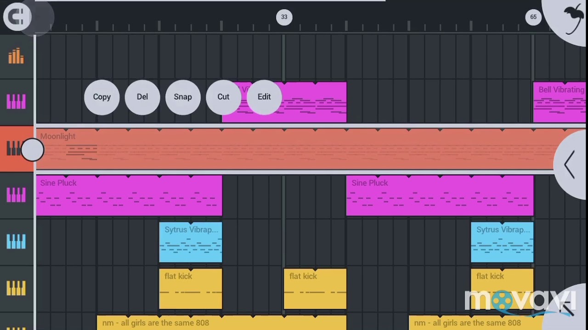This screenshot has width=588, height=330.
Task: Select the Bell Vibrating track keyboard icon
Action: pos(16,102)
